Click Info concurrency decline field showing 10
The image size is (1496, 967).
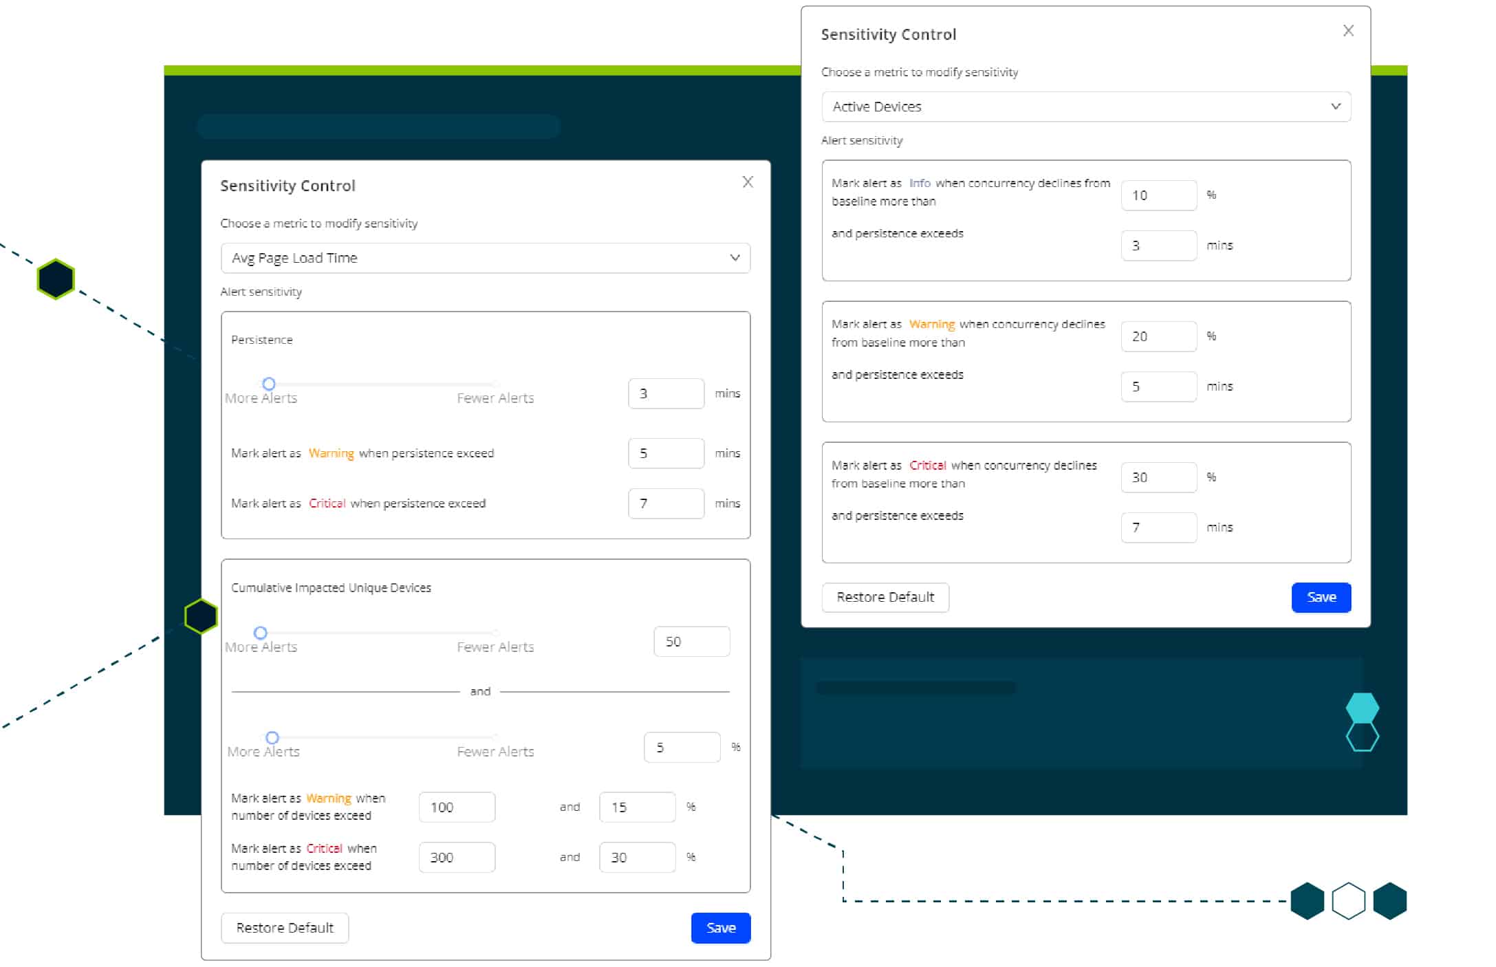[1158, 195]
